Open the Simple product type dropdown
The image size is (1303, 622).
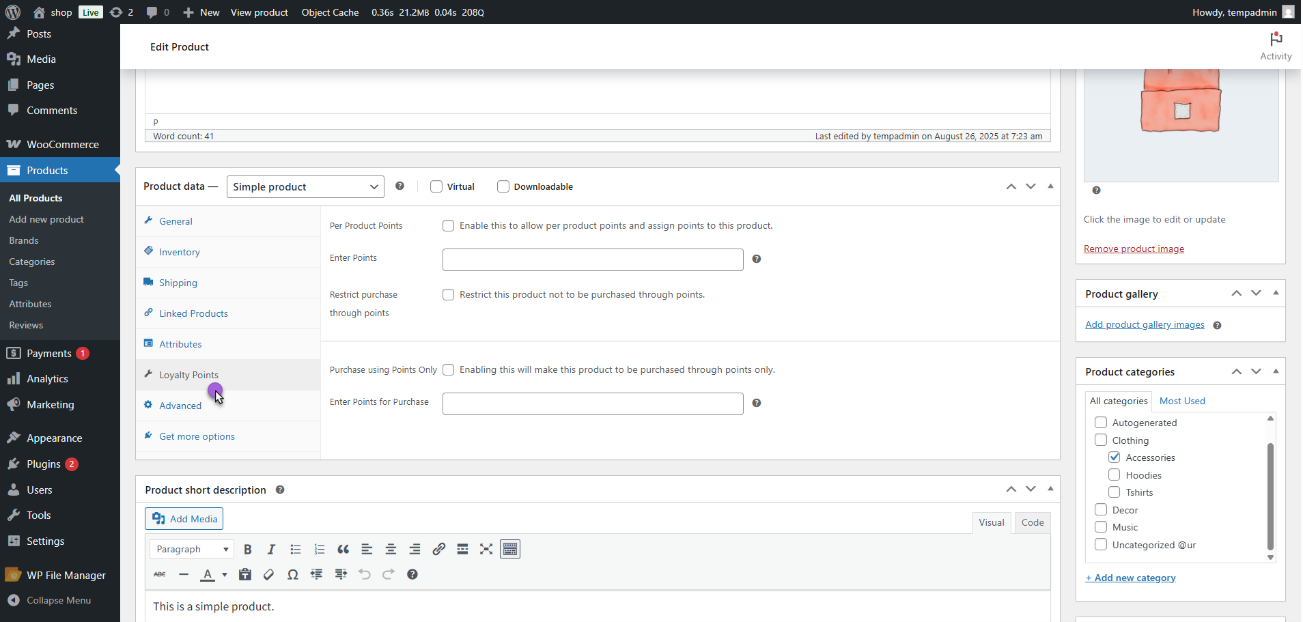[305, 187]
